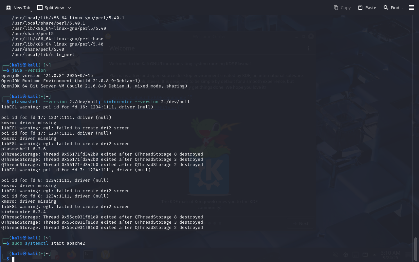Click the terminal scrollbar handle
The width and height of the screenshot is (419, 262).
click(416, 249)
